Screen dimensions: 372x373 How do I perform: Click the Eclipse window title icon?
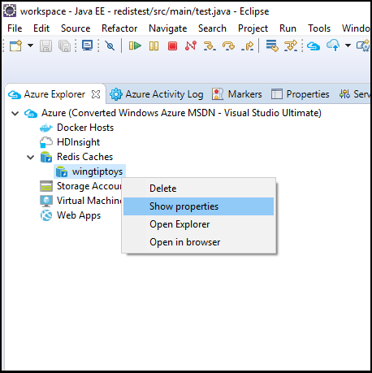click(x=10, y=11)
